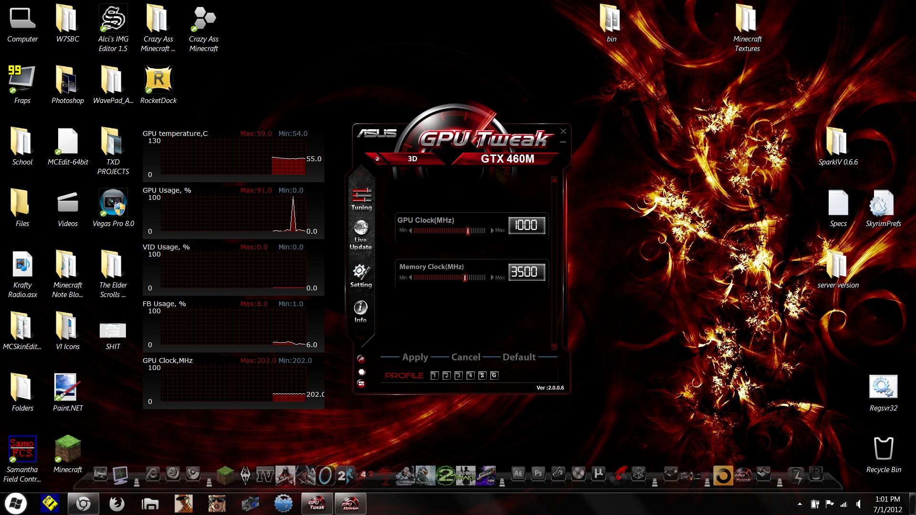Select the Regsvr32 desktop icon
The height and width of the screenshot is (515, 916).
pyautogui.click(x=884, y=393)
